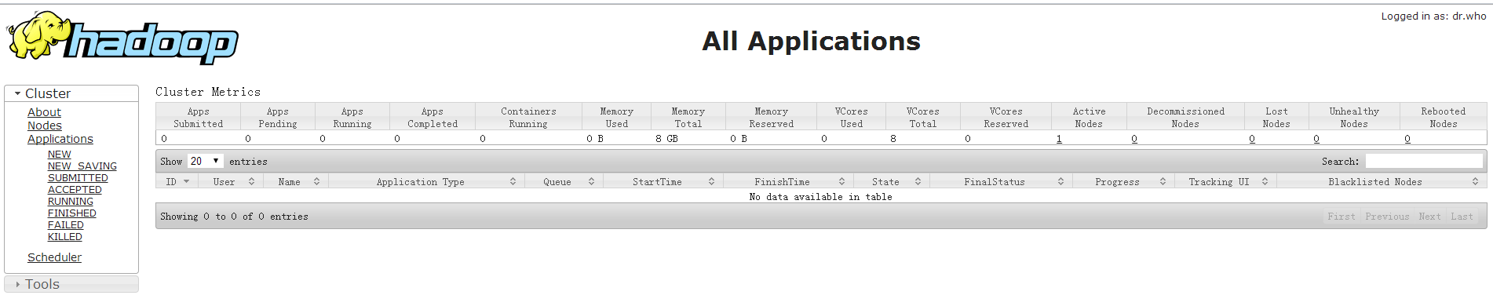Viewport: 1493px width, 306px height.
Task: Open the Show entries count dropdown
Action: click(x=205, y=161)
